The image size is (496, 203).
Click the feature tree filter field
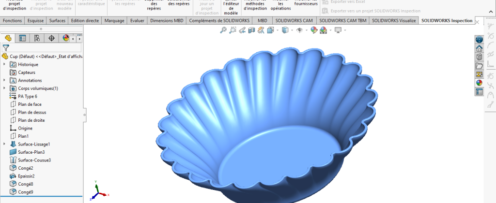click(x=42, y=48)
